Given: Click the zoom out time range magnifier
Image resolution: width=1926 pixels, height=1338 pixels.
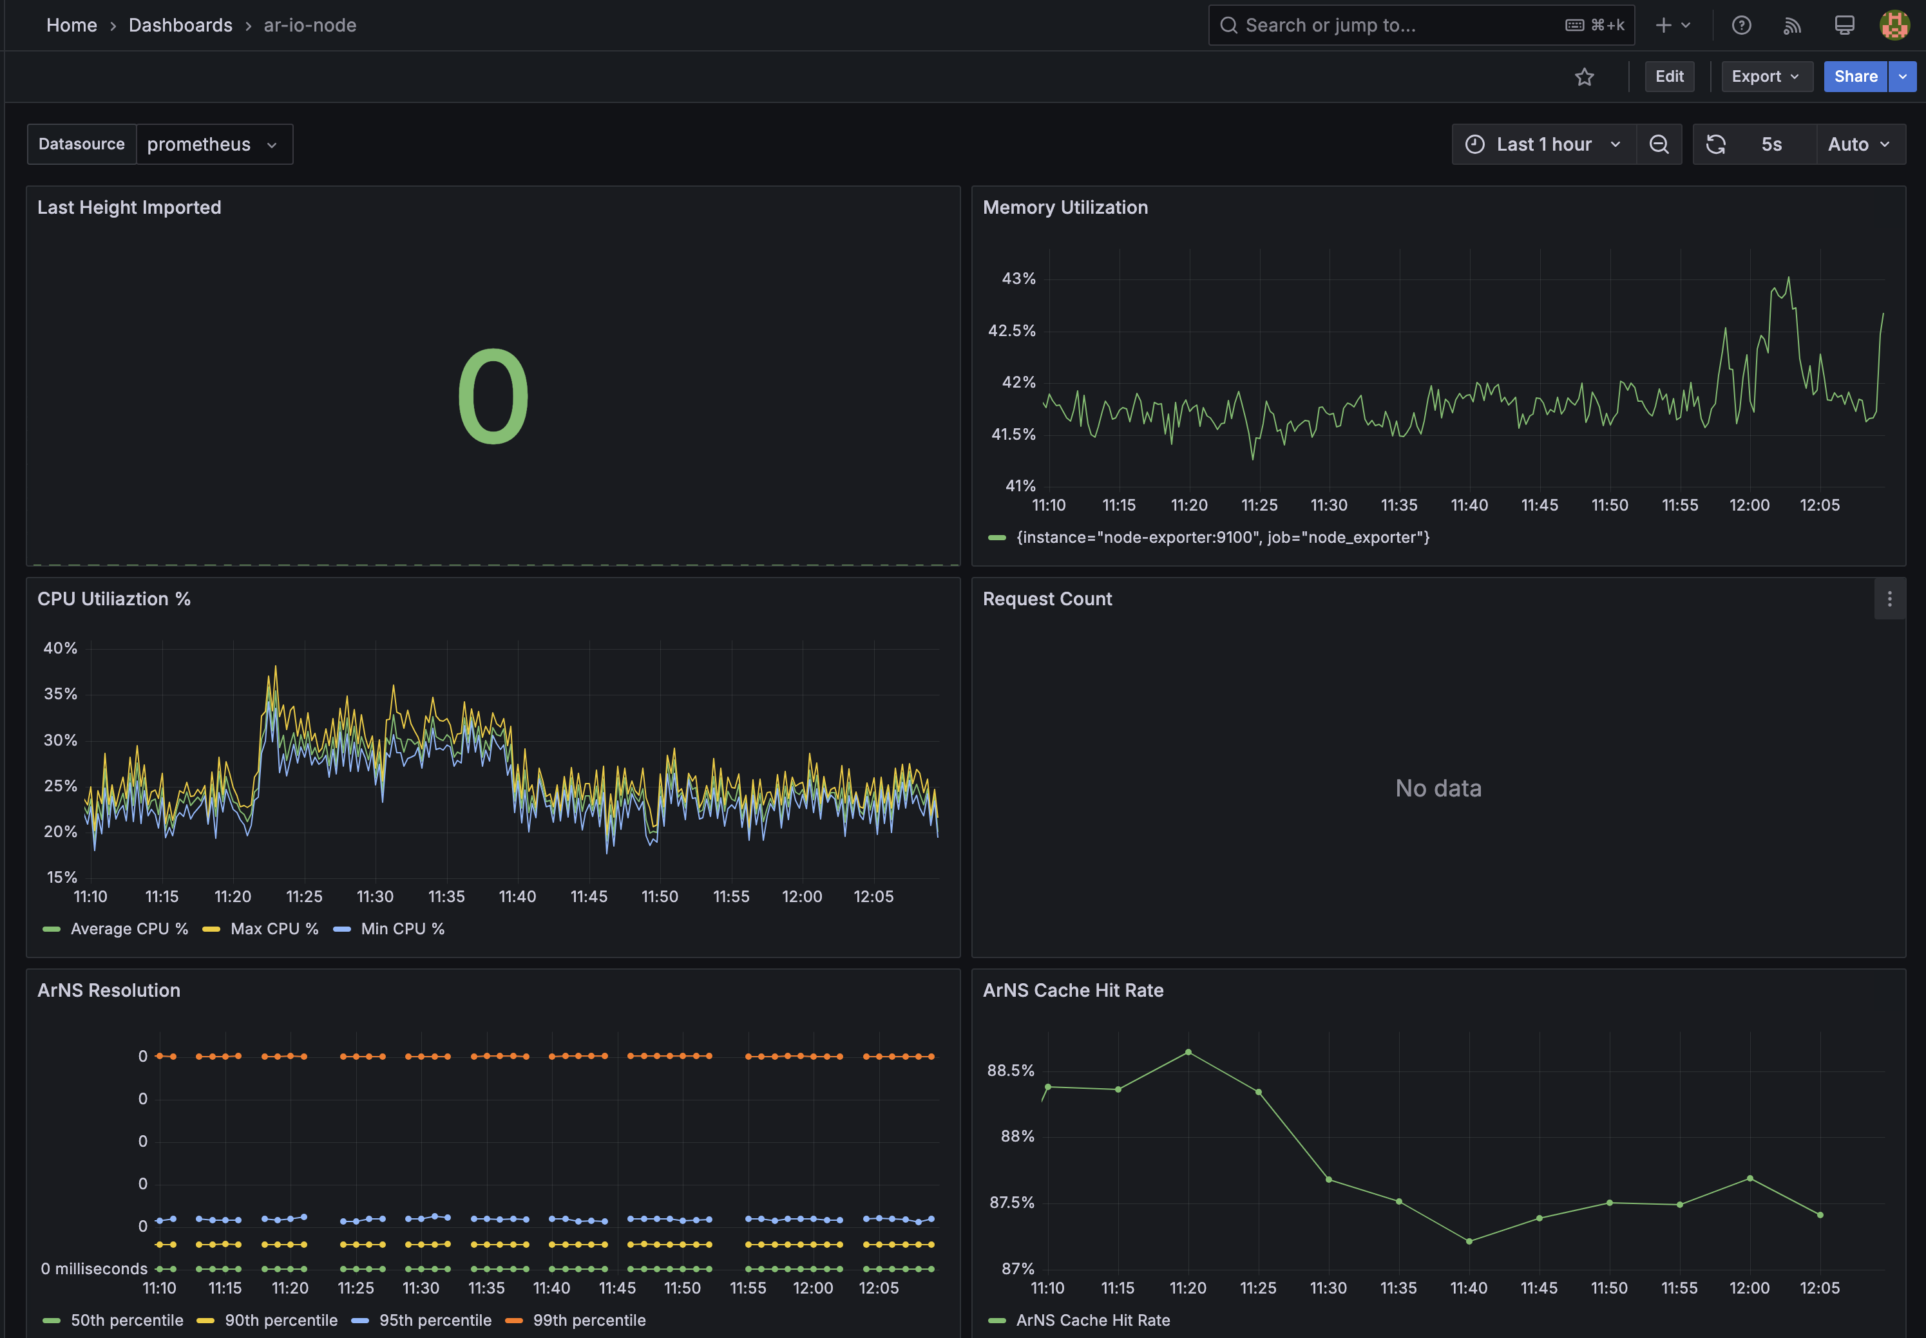Looking at the screenshot, I should pos(1659,144).
